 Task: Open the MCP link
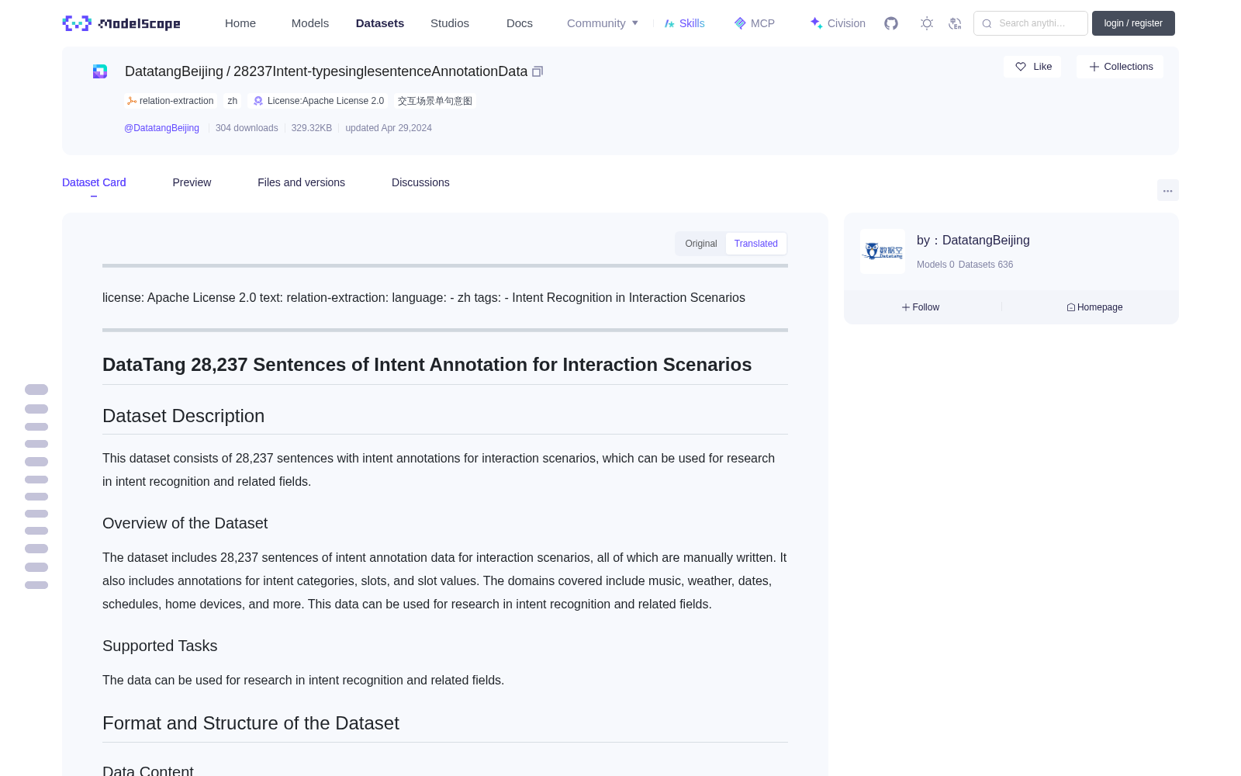[x=762, y=23]
